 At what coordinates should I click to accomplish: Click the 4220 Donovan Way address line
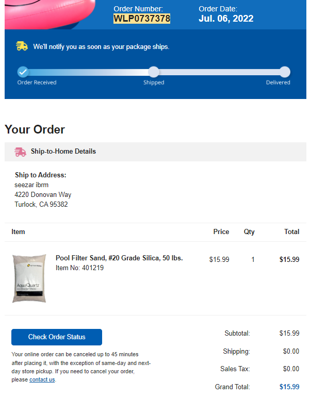pos(43,195)
